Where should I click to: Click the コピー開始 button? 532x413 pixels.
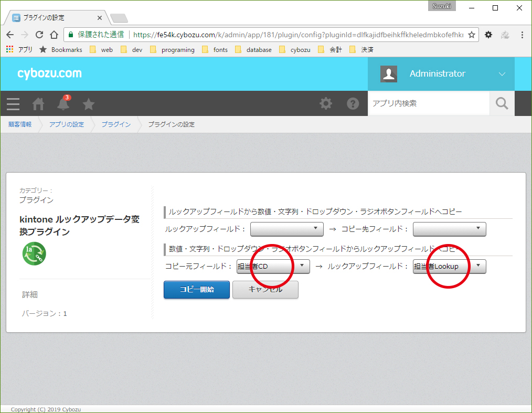[197, 290]
